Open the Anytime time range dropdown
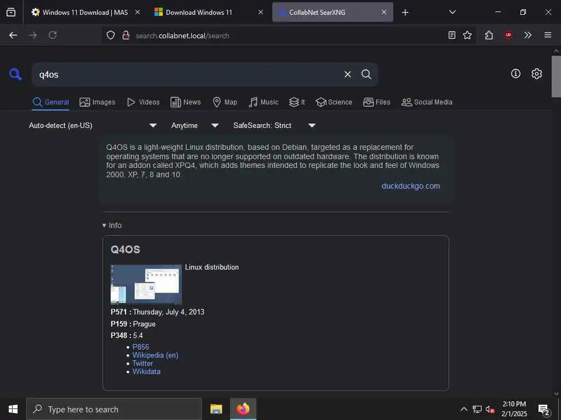The width and height of the screenshot is (561, 420). pos(194,125)
